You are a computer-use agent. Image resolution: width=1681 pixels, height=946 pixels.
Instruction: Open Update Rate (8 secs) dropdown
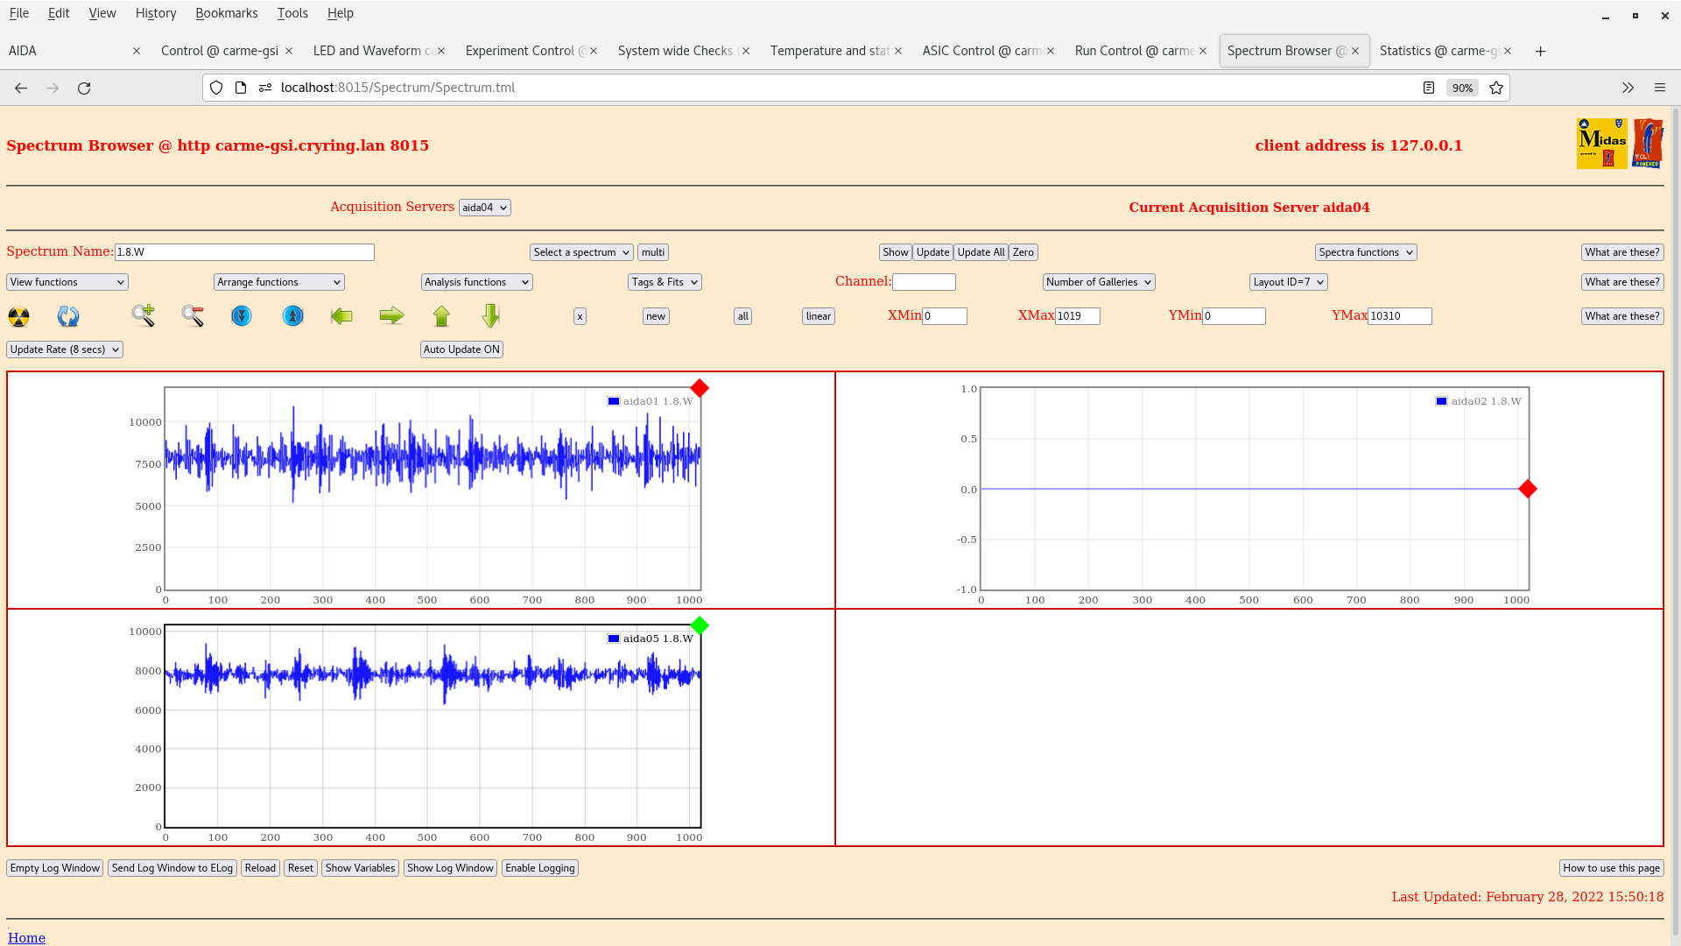click(x=65, y=349)
